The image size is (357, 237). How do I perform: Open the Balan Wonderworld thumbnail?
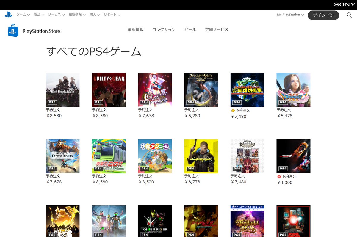point(155,90)
